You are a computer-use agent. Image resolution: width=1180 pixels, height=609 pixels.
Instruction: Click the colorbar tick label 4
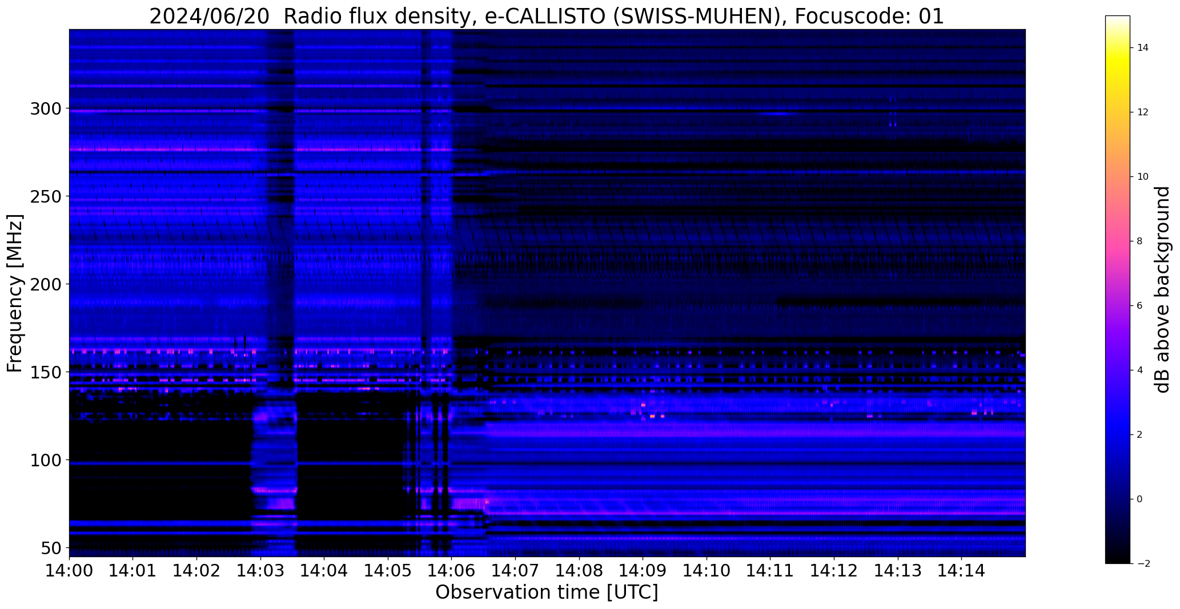pyautogui.click(x=1139, y=370)
